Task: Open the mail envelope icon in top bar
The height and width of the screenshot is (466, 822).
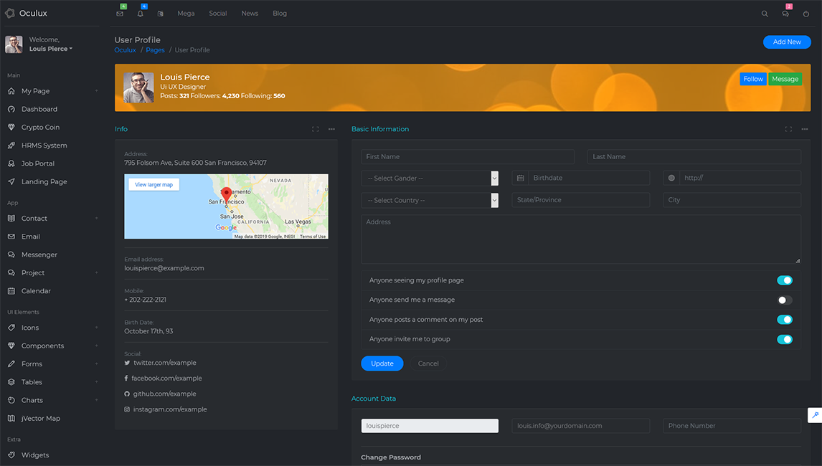Action: point(120,14)
